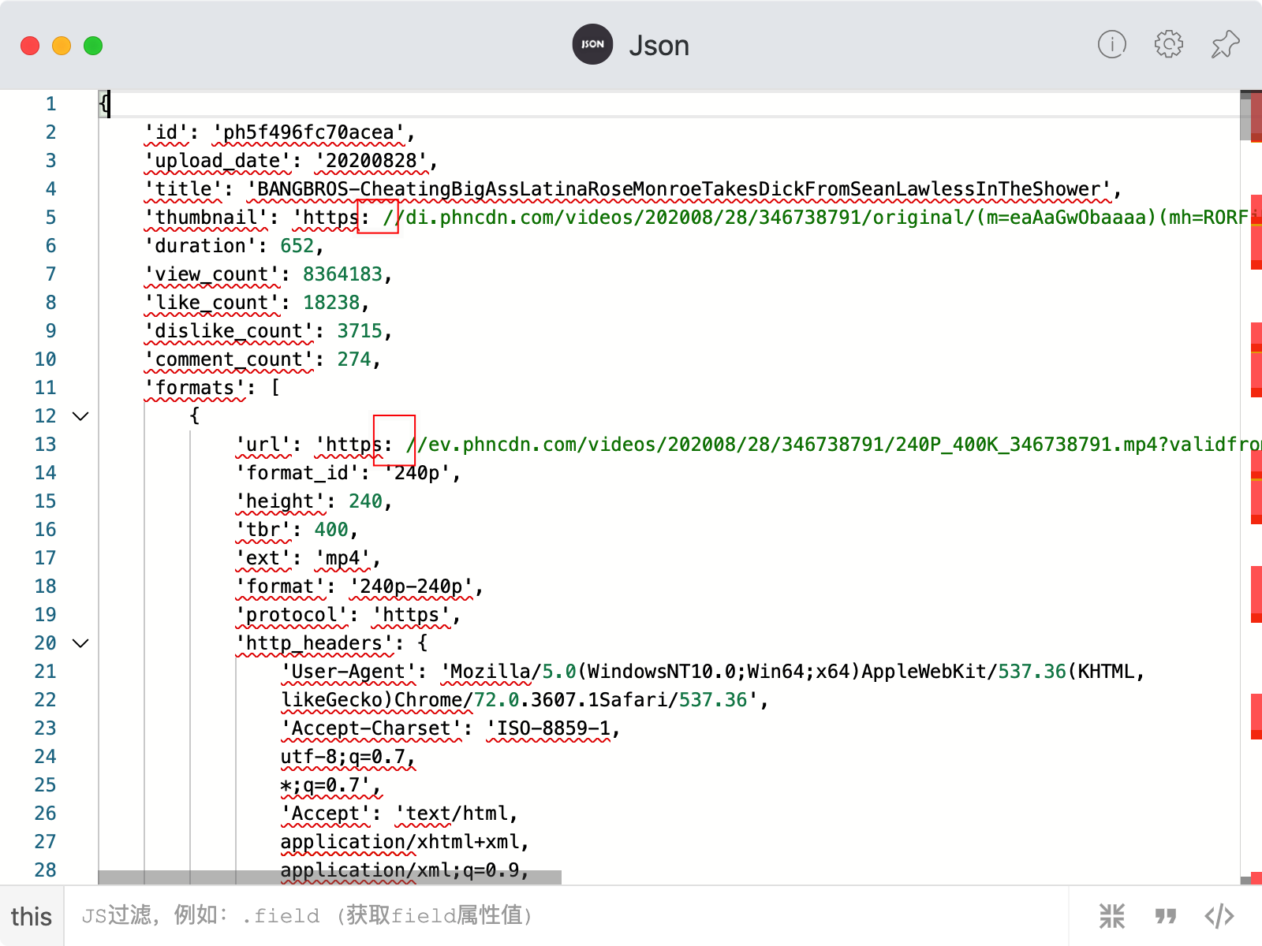Click line number 11 in gutter

tap(46, 388)
